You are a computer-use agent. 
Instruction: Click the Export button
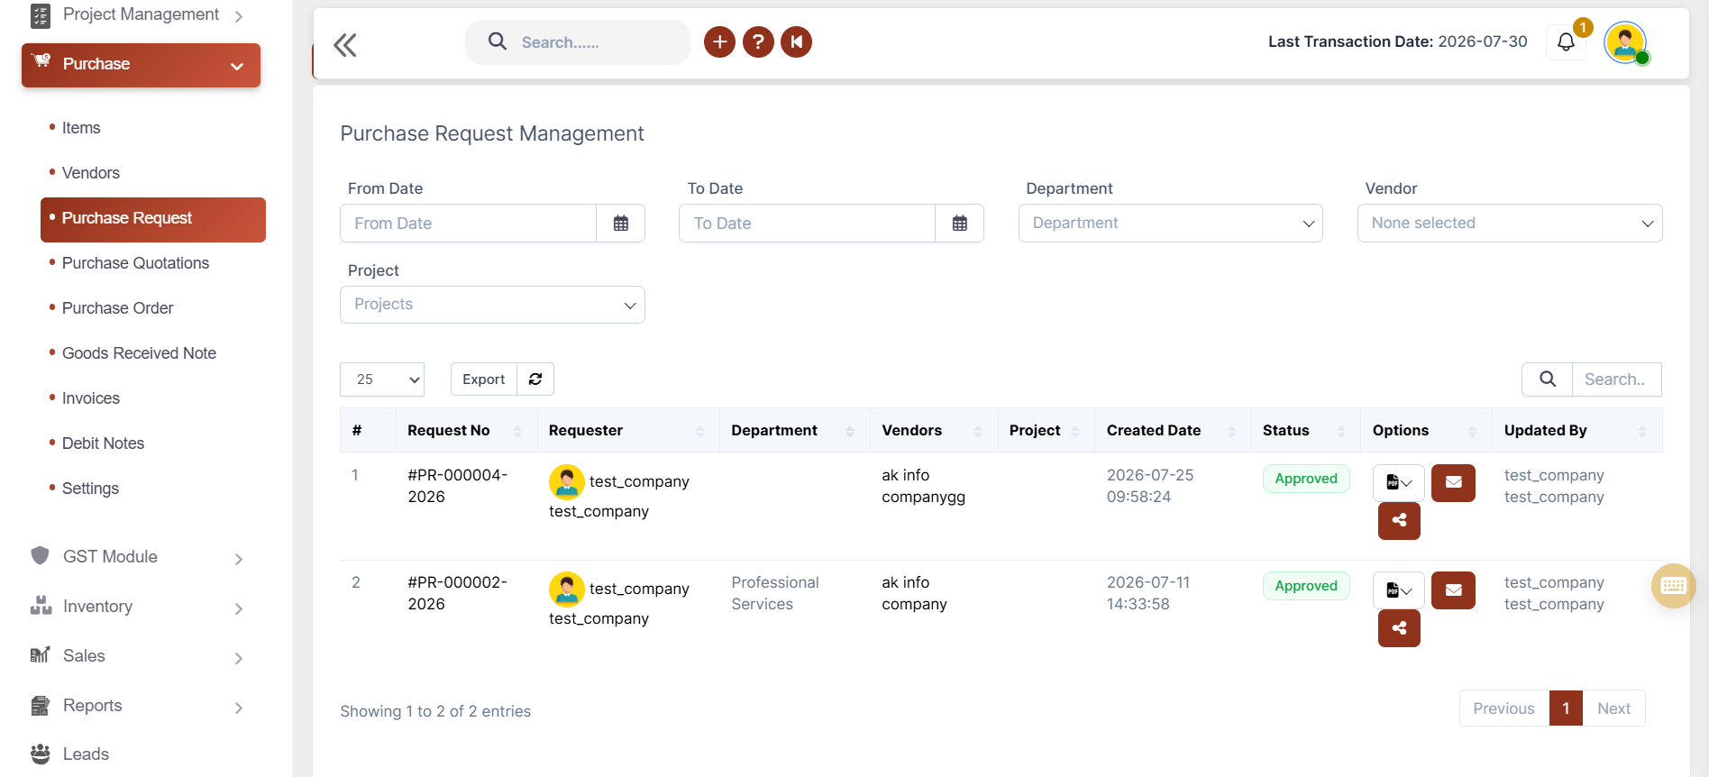484,379
